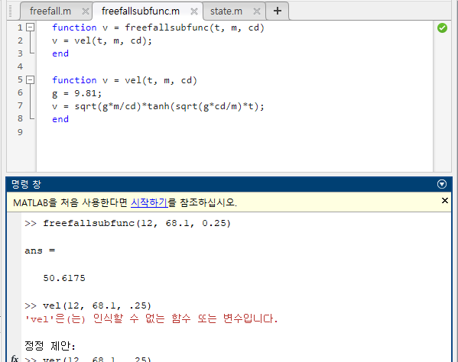Click the 명령 창 title bar
This screenshot has height=362, width=458.
[x=229, y=184]
